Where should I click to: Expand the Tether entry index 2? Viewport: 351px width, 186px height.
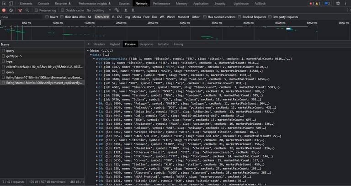(97, 71)
